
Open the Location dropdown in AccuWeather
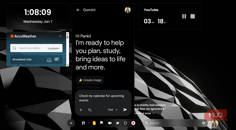click(x=53, y=48)
